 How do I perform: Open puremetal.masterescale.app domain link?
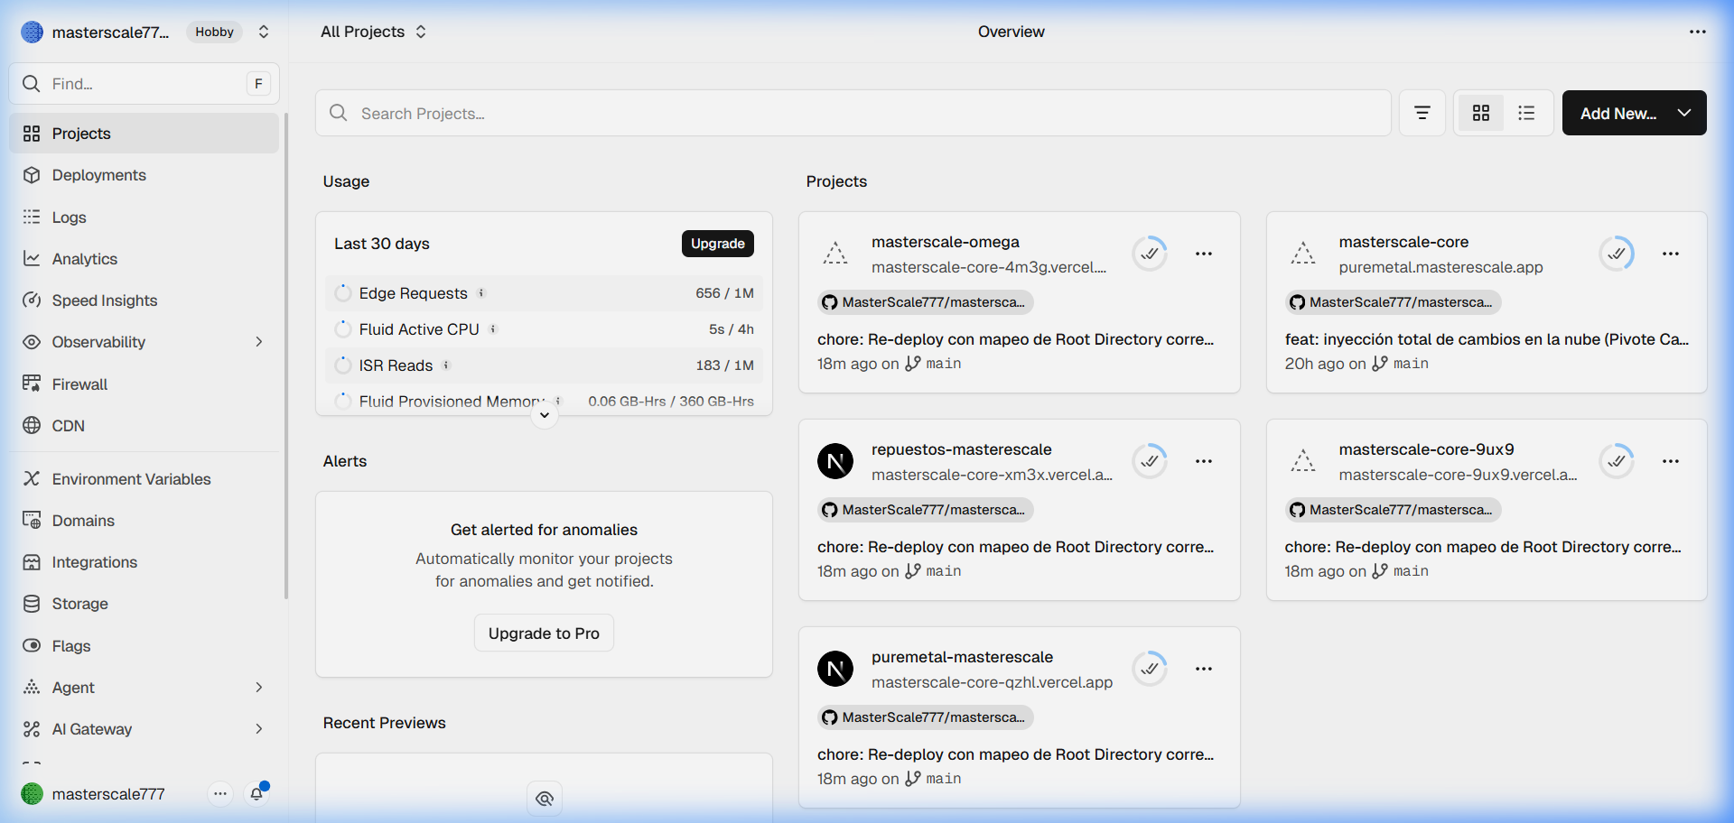1440,267
